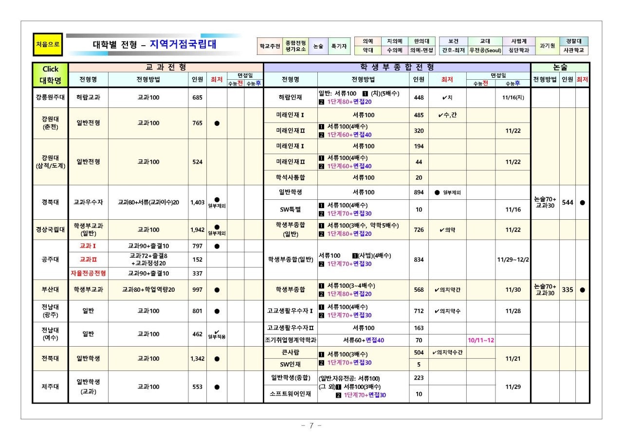Select 강원대 (삼척/도계) university name
This screenshot has height=440, width=623.
pyautogui.click(x=51, y=162)
